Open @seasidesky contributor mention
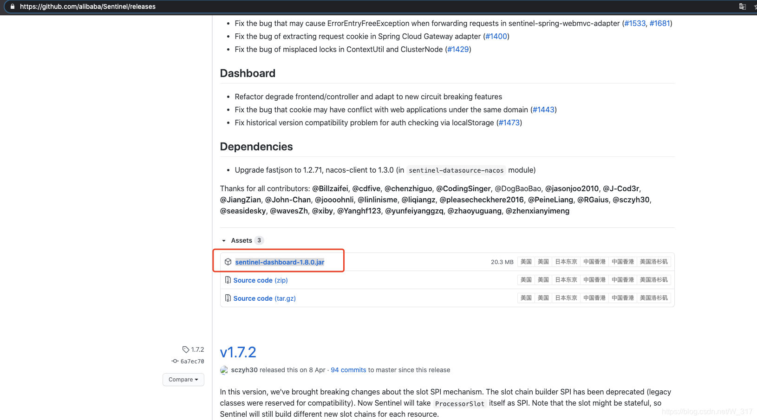The image size is (757, 420). pyautogui.click(x=243, y=211)
